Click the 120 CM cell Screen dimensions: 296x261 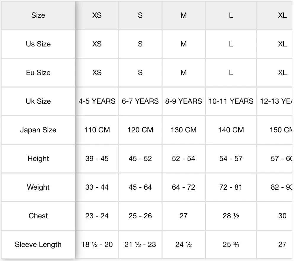(x=140, y=130)
